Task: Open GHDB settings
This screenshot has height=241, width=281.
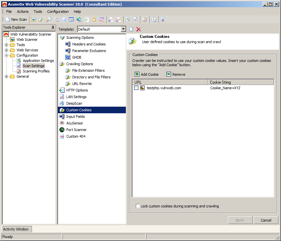Action: (x=77, y=58)
